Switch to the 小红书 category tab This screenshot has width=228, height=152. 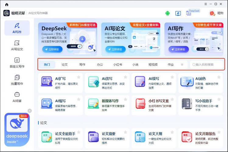click(118, 64)
